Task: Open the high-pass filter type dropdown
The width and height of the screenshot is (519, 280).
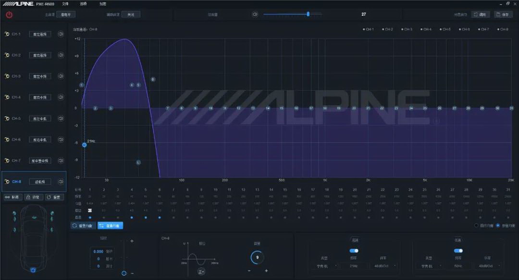Action: (324, 266)
